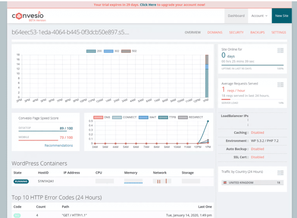Click the uptime last 90 days bar

pyautogui.click(x=253, y=65)
